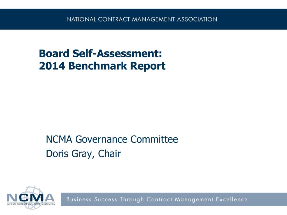Click the word 'Governance' in the subtitle

click(x=101, y=139)
